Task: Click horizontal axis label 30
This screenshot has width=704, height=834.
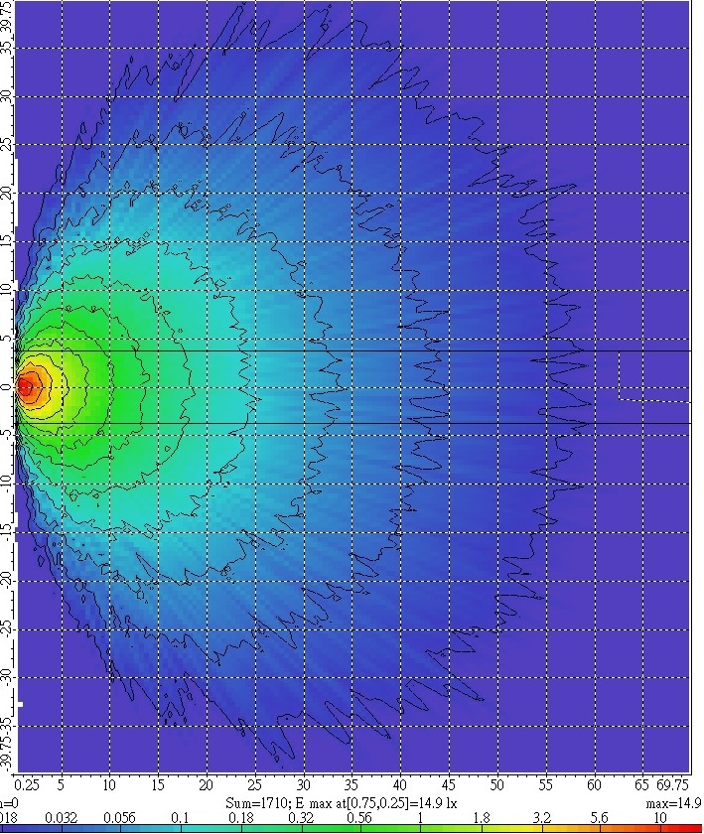Action: [303, 785]
